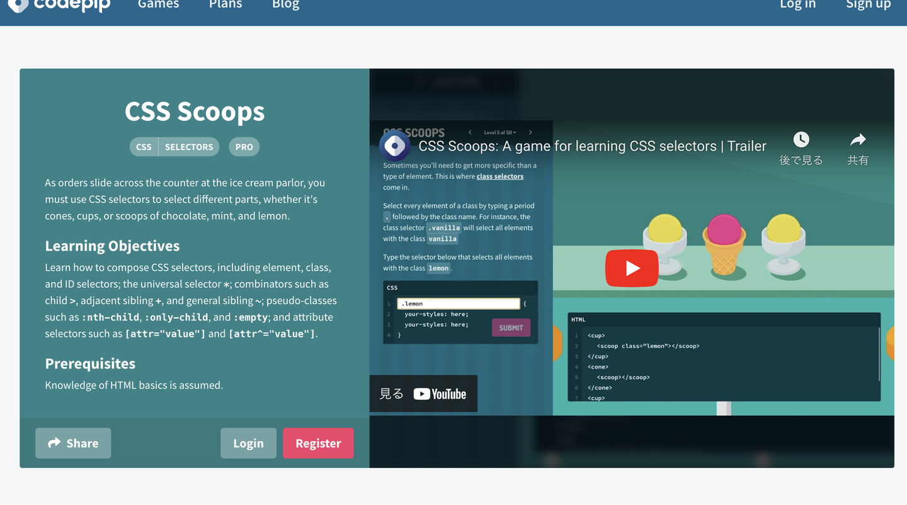The image size is (907, 505).
Task: Click the pink Register button
Action: tap(318, 443)
